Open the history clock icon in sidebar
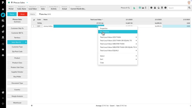 point(3,44)
